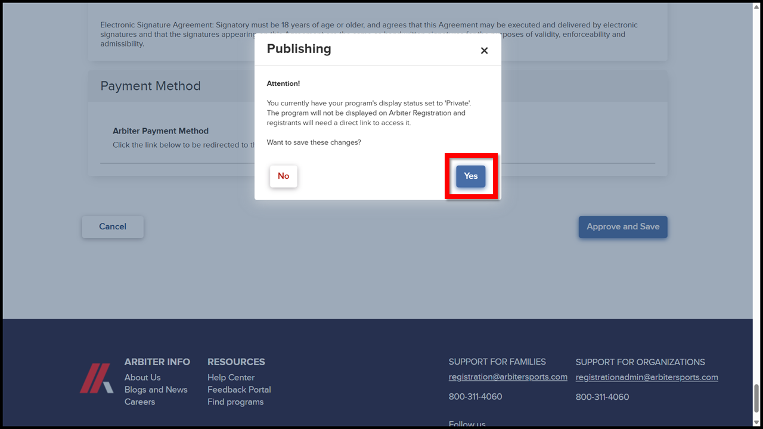The width and height of the screenshot is (763, 429).
Task: Click the 'Attention!' heading in the dialog
Action: 283,83
